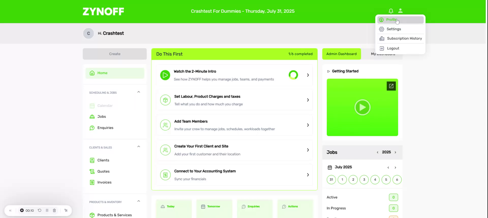Go to next year in Jobs panel
The image size is (488, 218).
(395, 152)
